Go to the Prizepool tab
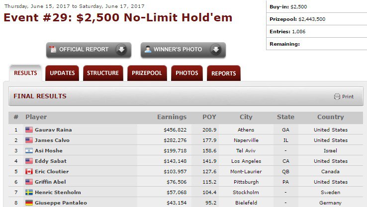Image resolution: width=367 pixels, height=207 pixels. 147,73
